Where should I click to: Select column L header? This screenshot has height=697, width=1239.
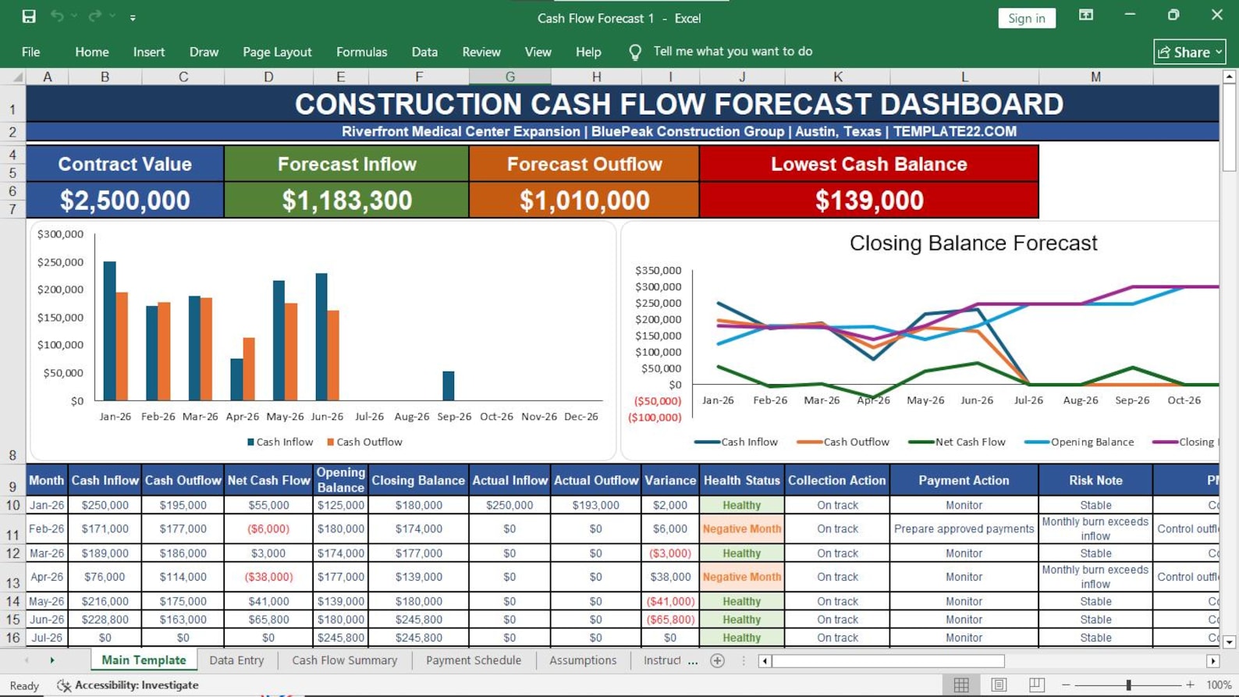(964, 76)
